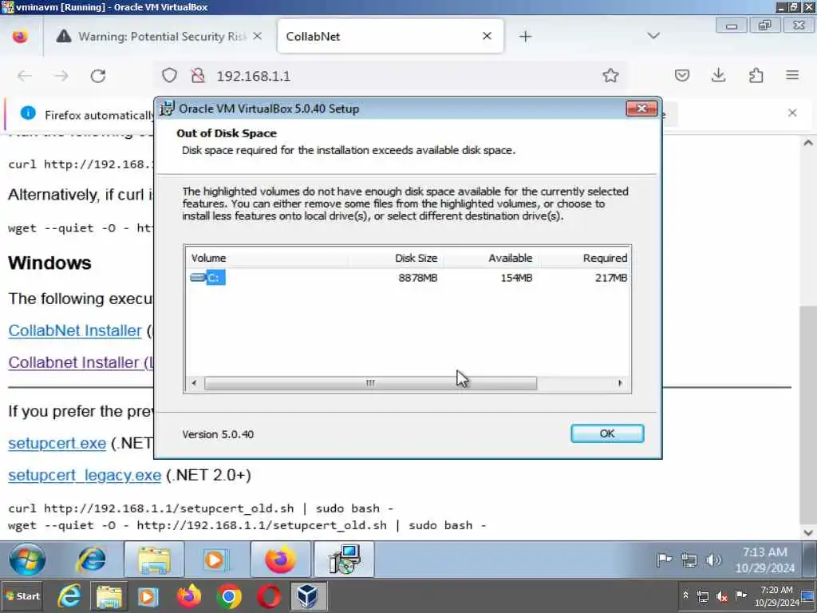Screen dimensions: 817x613
Task: Click the host muted speaker tray icon
Action: pos(721,595)
